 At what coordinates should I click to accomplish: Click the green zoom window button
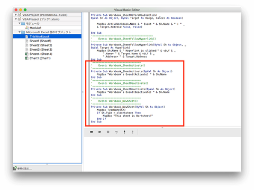click(25, 10)
